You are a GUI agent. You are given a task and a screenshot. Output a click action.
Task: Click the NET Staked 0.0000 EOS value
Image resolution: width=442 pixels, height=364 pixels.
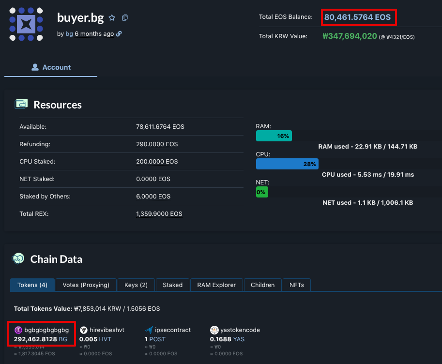click(153, 179)
